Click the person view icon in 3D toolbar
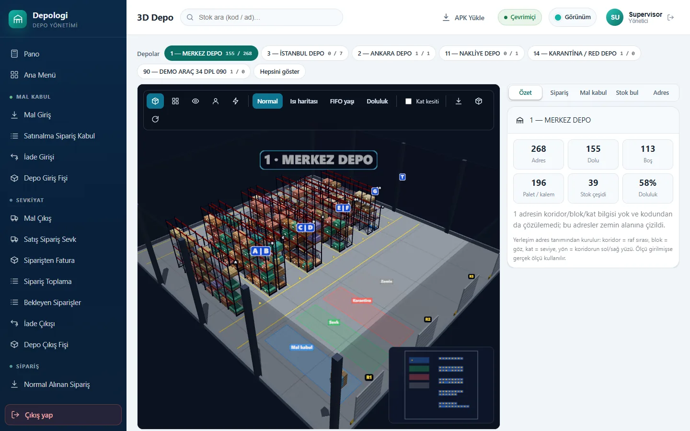690x431 pixels. click(x=216, y=101)
